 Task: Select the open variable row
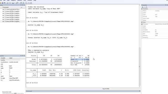10,76
